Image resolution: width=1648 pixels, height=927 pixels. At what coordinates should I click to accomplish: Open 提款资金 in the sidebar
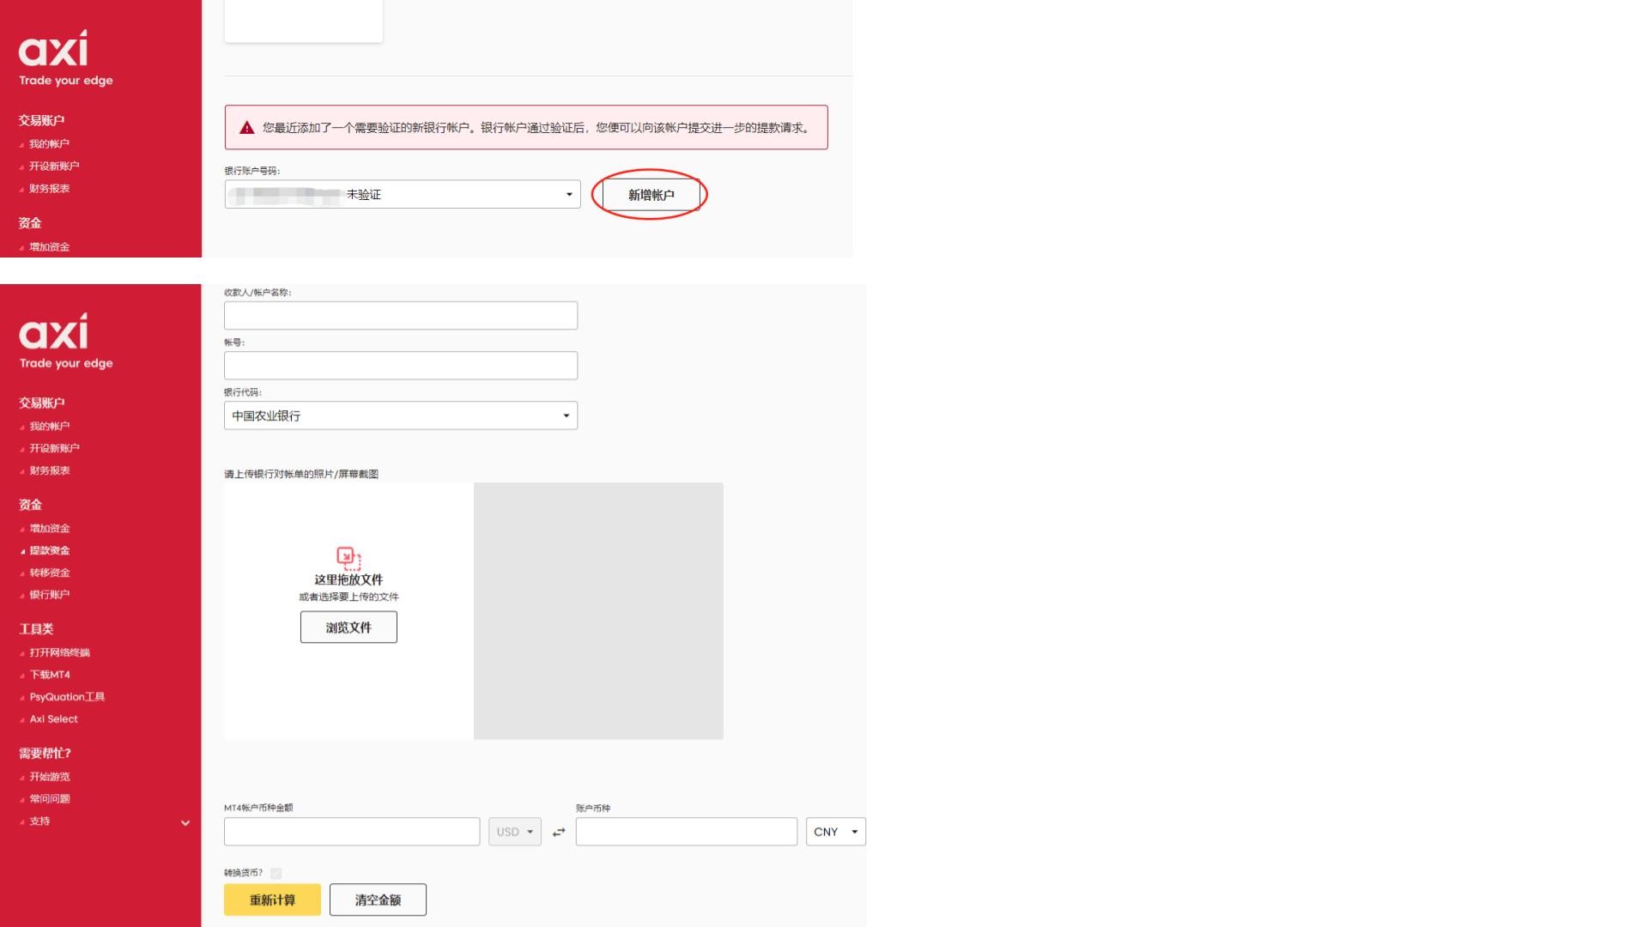[49, 551]
